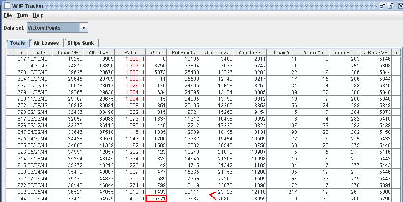Select Allied VP cell 28709
403x202 pixels.
click(98, 79)
